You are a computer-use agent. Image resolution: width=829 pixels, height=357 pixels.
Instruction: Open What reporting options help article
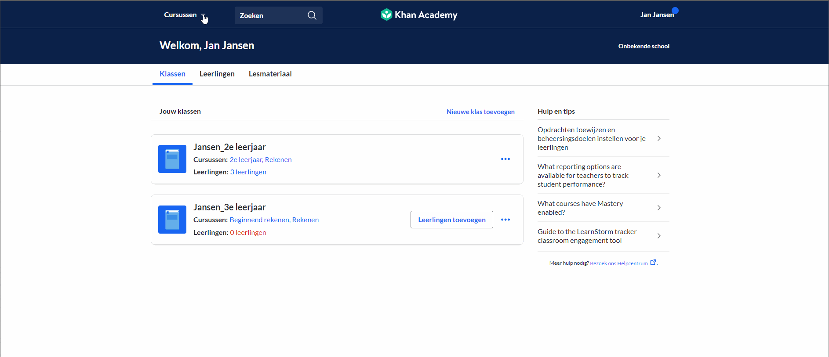pos(583,175)
